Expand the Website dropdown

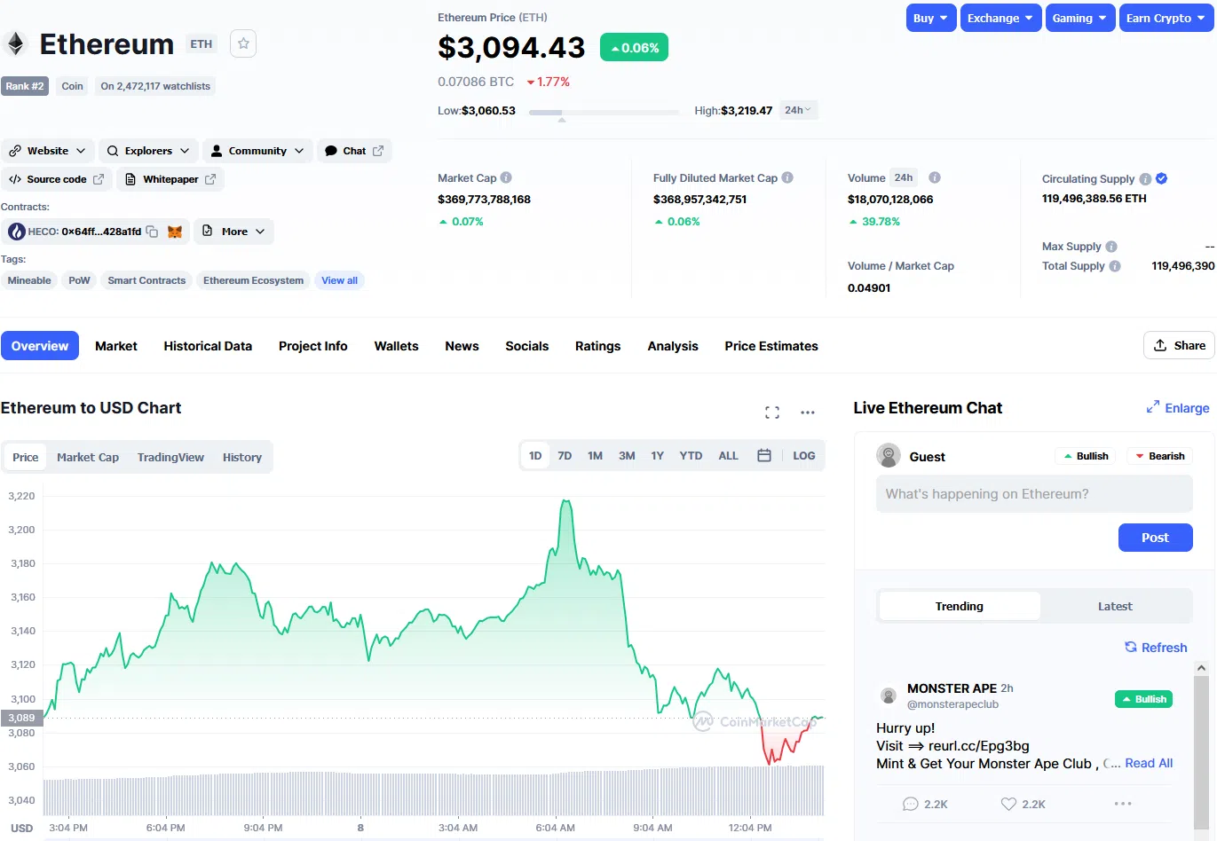48,151
